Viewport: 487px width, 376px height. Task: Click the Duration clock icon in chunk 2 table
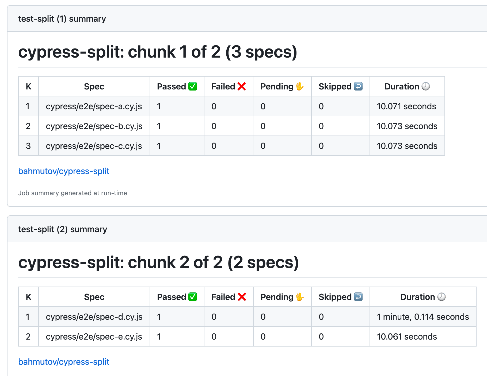[x=441, y=297]
